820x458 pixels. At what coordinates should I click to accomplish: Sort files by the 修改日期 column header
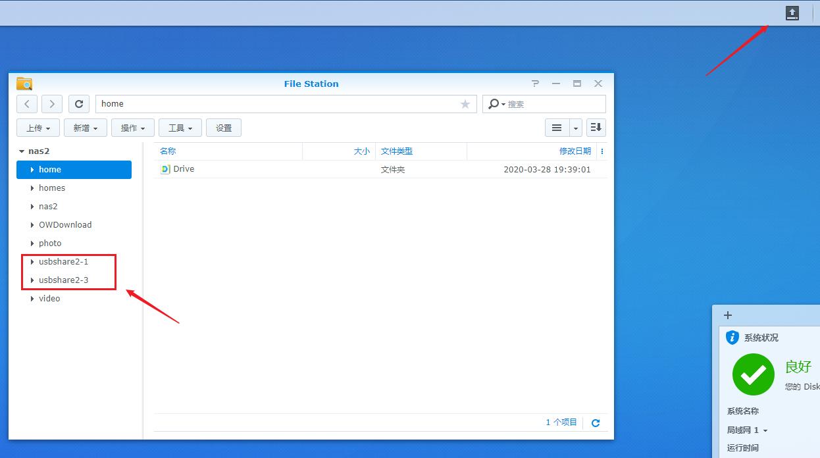(575, 151)
